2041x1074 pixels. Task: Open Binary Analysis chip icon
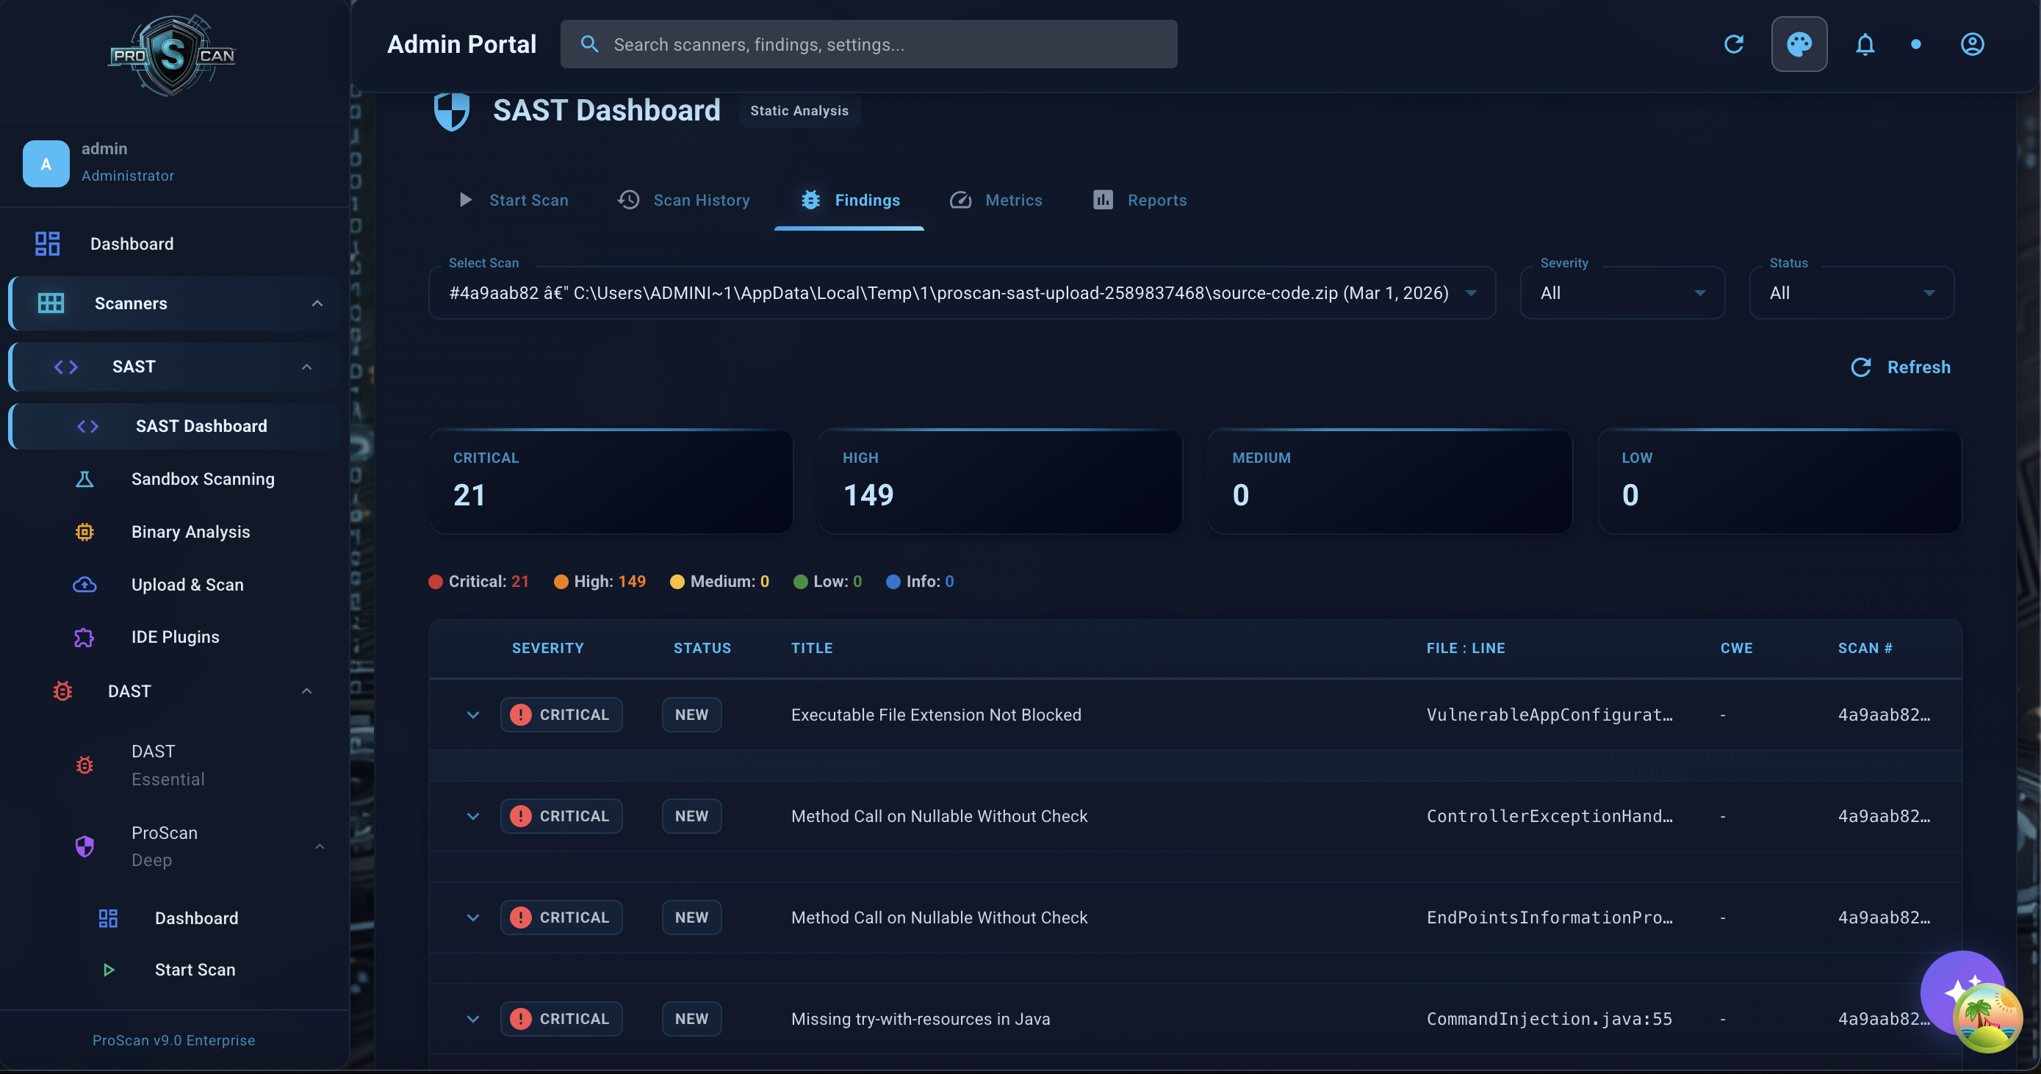tap(84, 533)
